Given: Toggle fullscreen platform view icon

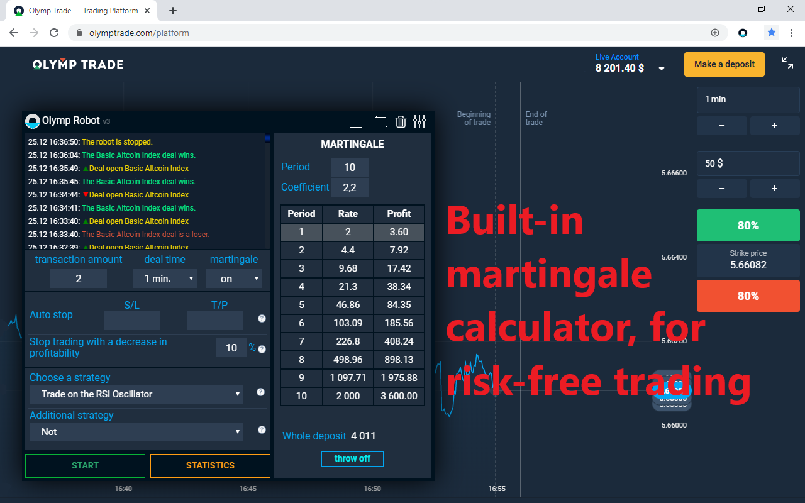Looking at the screenshot, I should [x=787, y=62].
